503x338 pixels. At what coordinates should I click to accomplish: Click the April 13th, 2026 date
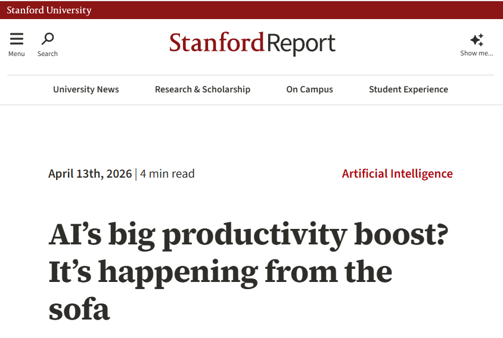point(90,173)
